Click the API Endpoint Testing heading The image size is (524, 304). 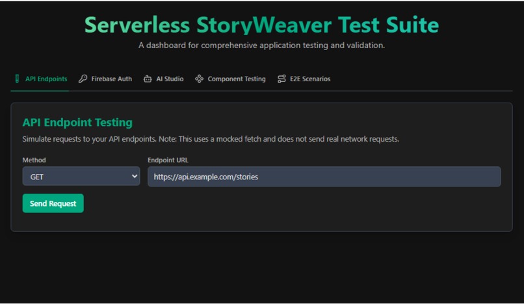point(77,122)
